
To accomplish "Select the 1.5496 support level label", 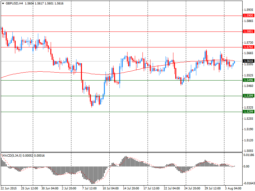I will click(x=249, y=80).
